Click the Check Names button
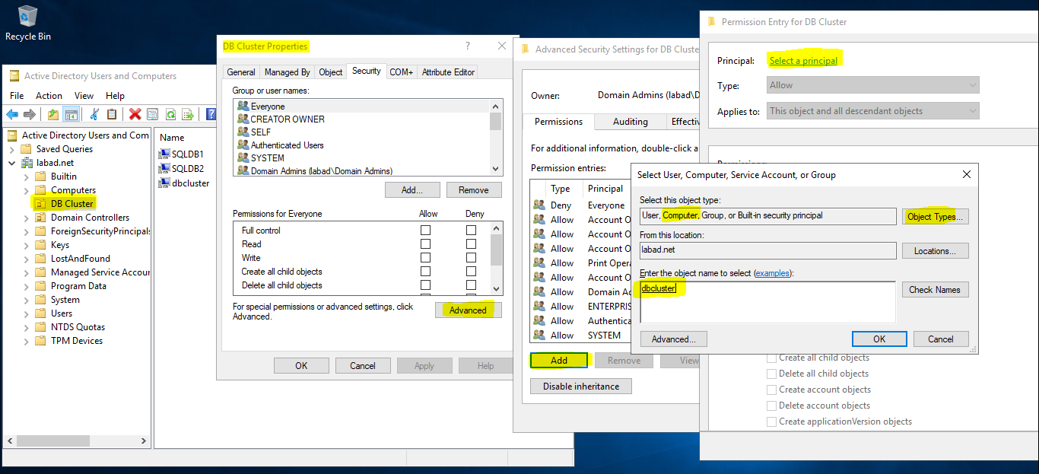 (x=935, y=289)
